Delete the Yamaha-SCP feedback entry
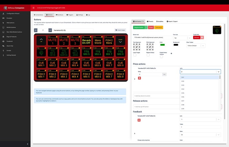The width and height of the screenshot is (229, 147). (139, 120)
